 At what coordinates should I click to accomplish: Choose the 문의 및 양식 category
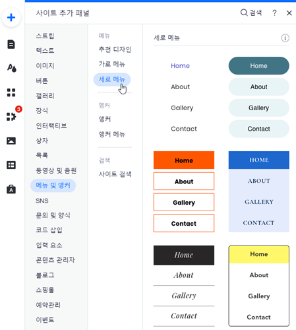click(53, 215)
